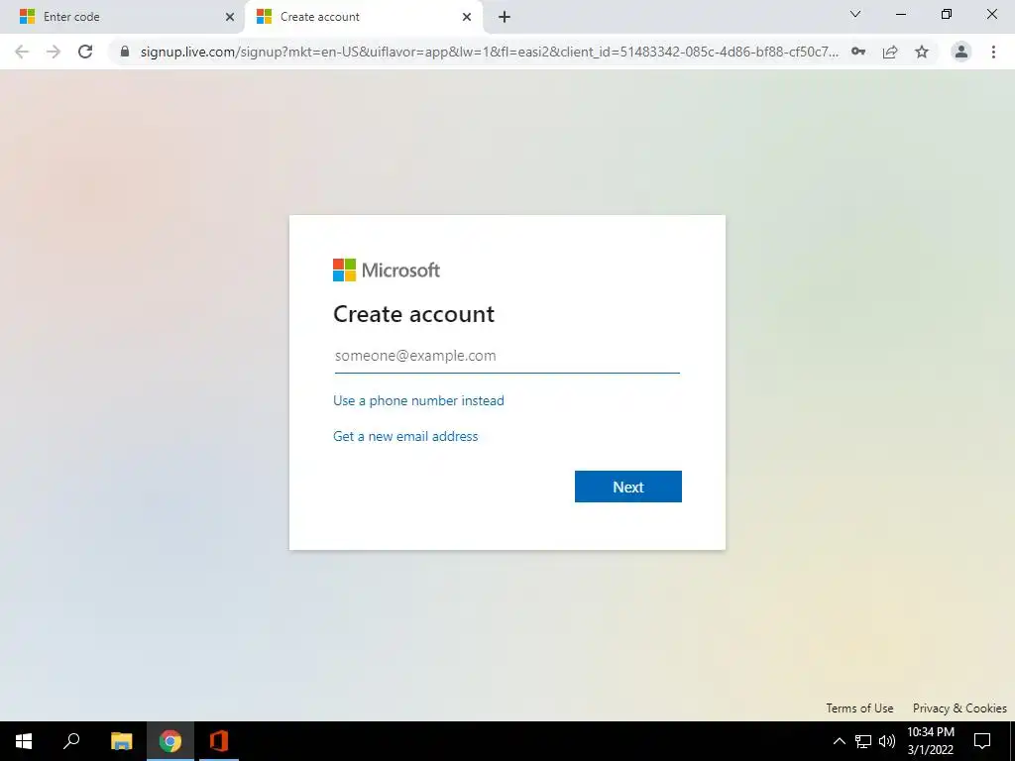The width and height of the screenshot is (1015, 761).
Task: Open a new browser tab
Action: [505, 17]
